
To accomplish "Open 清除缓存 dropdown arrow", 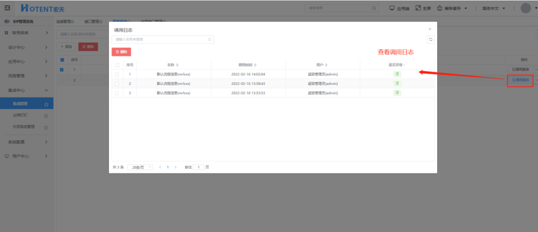I will click(x=466, y=8).
